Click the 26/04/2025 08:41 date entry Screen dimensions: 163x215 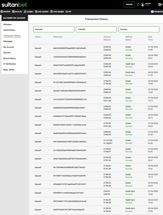click(x=153, y=159)
